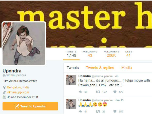Click the location pin icon beside Bengaluru
The height and width of the screenshot is (114, 152).
point(4,87)
